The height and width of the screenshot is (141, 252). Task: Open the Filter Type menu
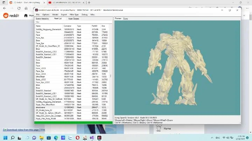pos(74,15)
